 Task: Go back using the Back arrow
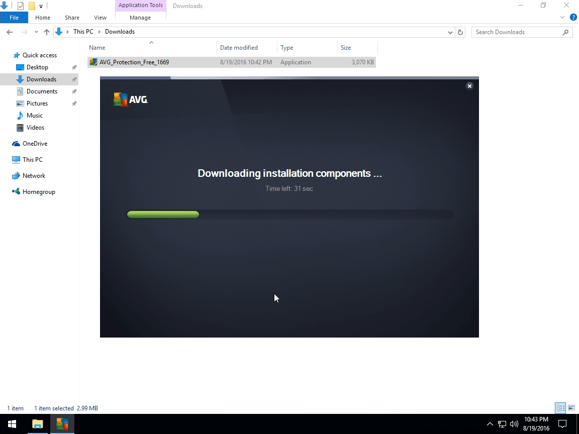(10, 32)
